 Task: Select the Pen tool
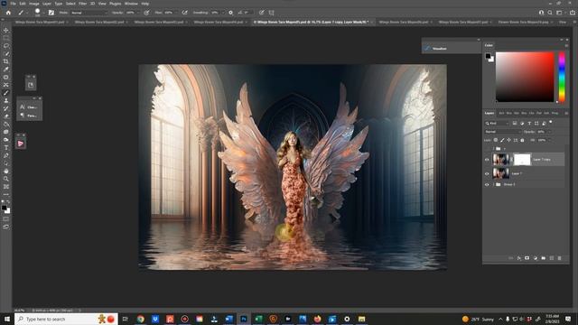tap(6, 155)
